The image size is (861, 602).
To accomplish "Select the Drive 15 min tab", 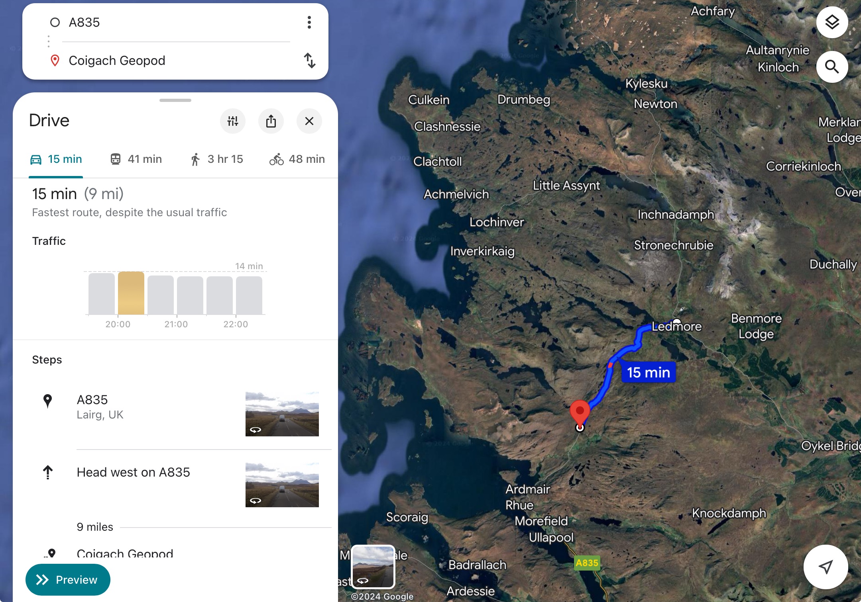I will pyautogui.click(x=56, y=159).
